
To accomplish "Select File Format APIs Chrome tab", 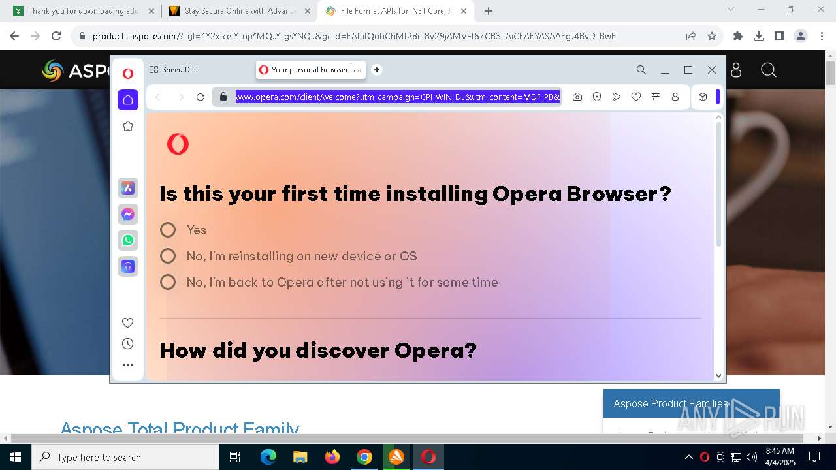I will point(396,11).
